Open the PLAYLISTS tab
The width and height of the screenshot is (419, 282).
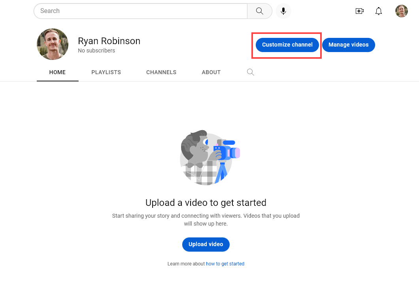pos(106,72)
